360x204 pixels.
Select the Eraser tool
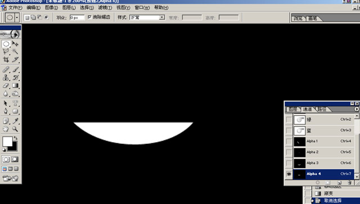[6, 85]
